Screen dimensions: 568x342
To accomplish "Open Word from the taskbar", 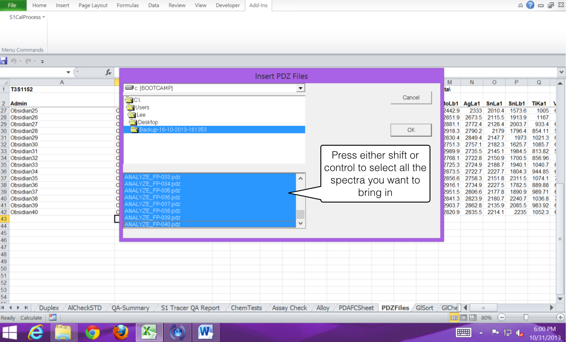I will pos(205,332).
